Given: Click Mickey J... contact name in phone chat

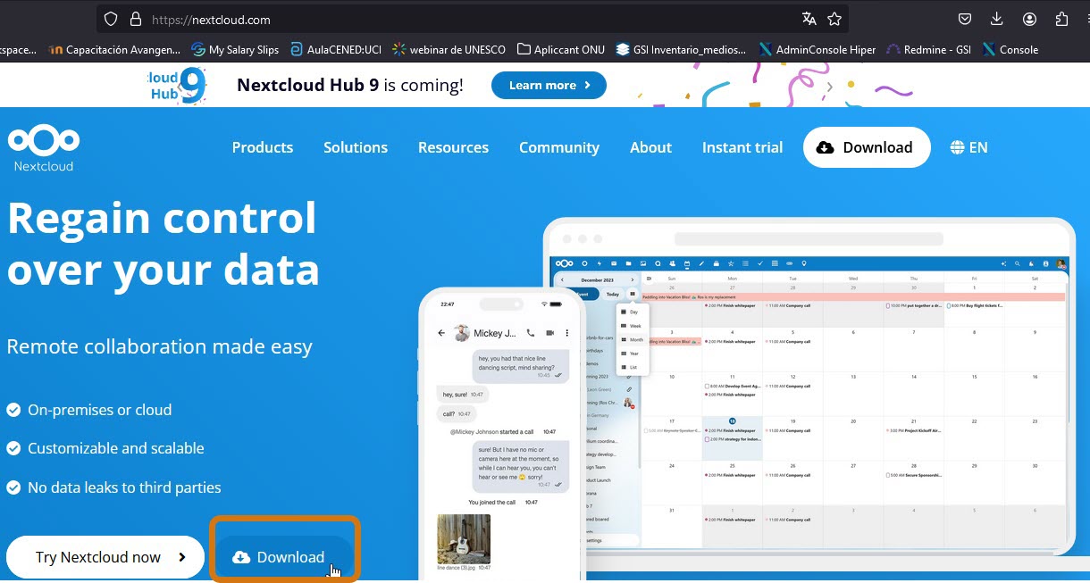Looking at the screenshot, I should (494, 333).
